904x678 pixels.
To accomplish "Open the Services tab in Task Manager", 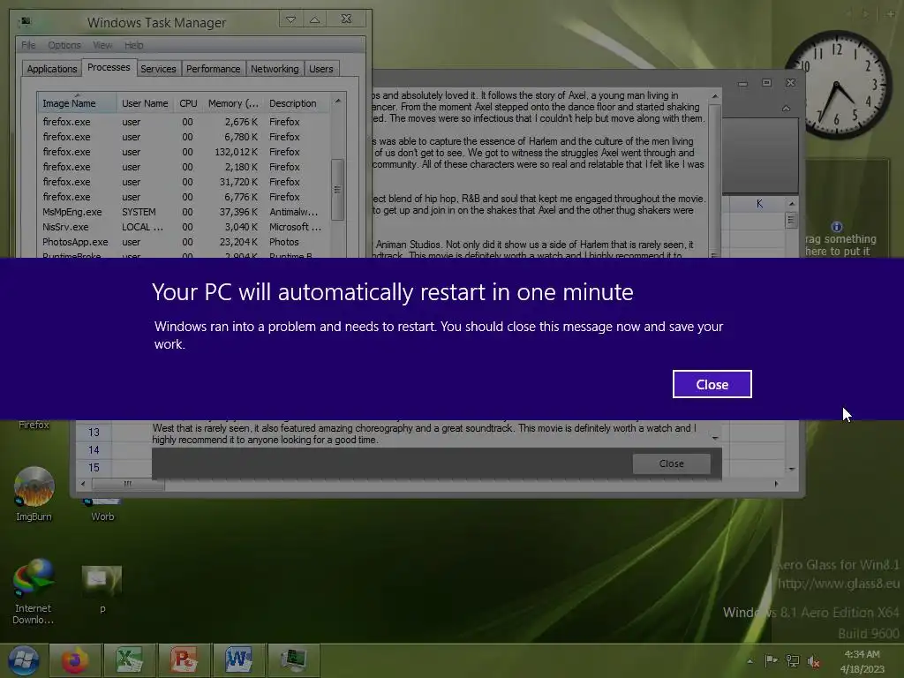I will tap(158, 69).
